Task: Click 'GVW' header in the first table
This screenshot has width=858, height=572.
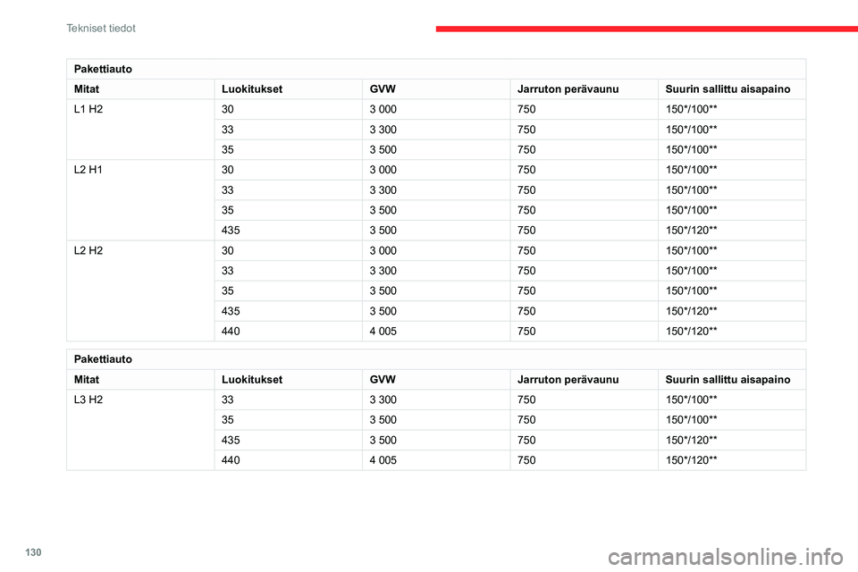Action: pyautogui.click(x=383, y=89)
